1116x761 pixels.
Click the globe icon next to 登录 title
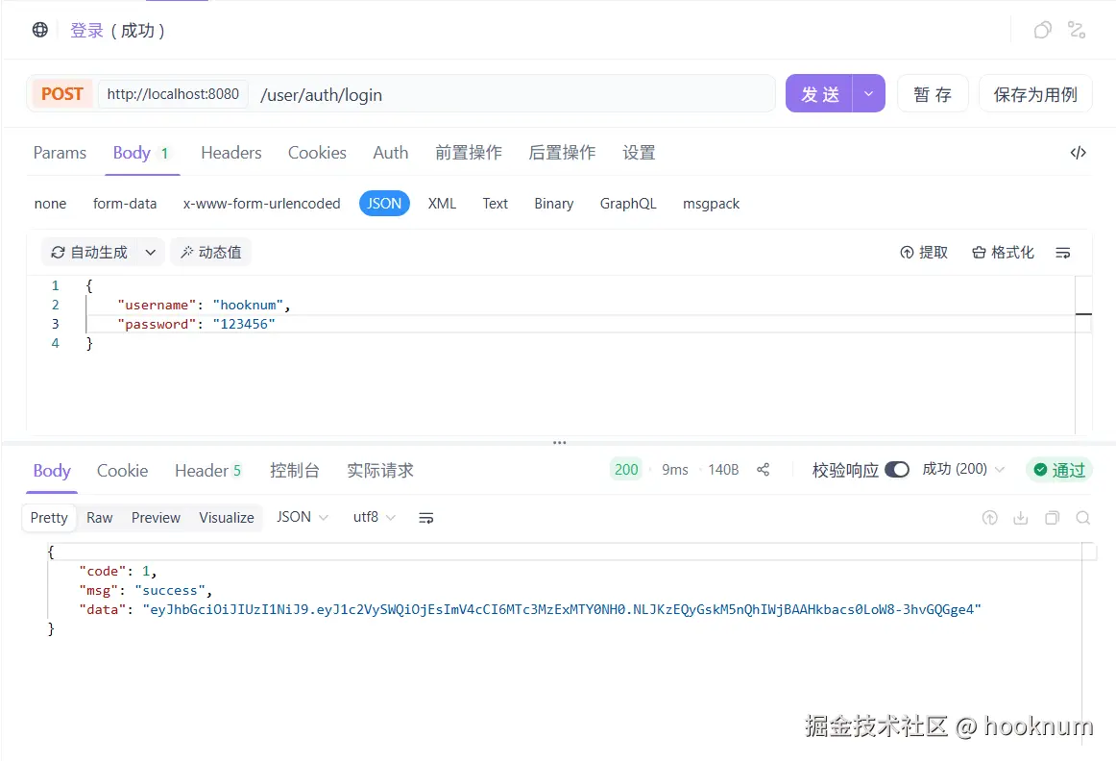pyautogui.click(x=40, y=30)
